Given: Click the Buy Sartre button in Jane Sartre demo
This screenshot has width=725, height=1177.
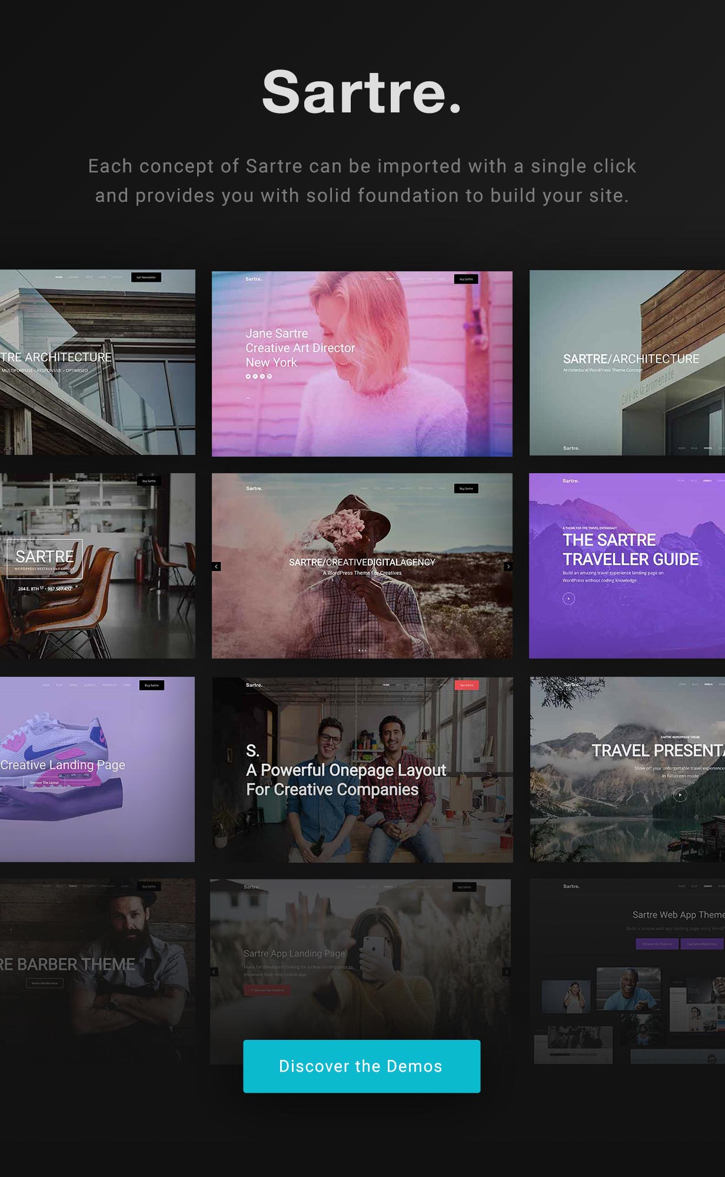Looking at the screenshot, I should tap(466, 279).
